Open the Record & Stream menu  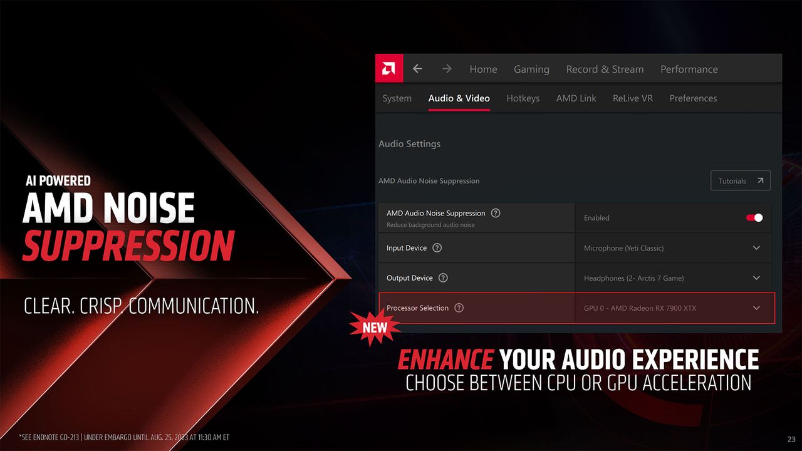pos(605,70)
